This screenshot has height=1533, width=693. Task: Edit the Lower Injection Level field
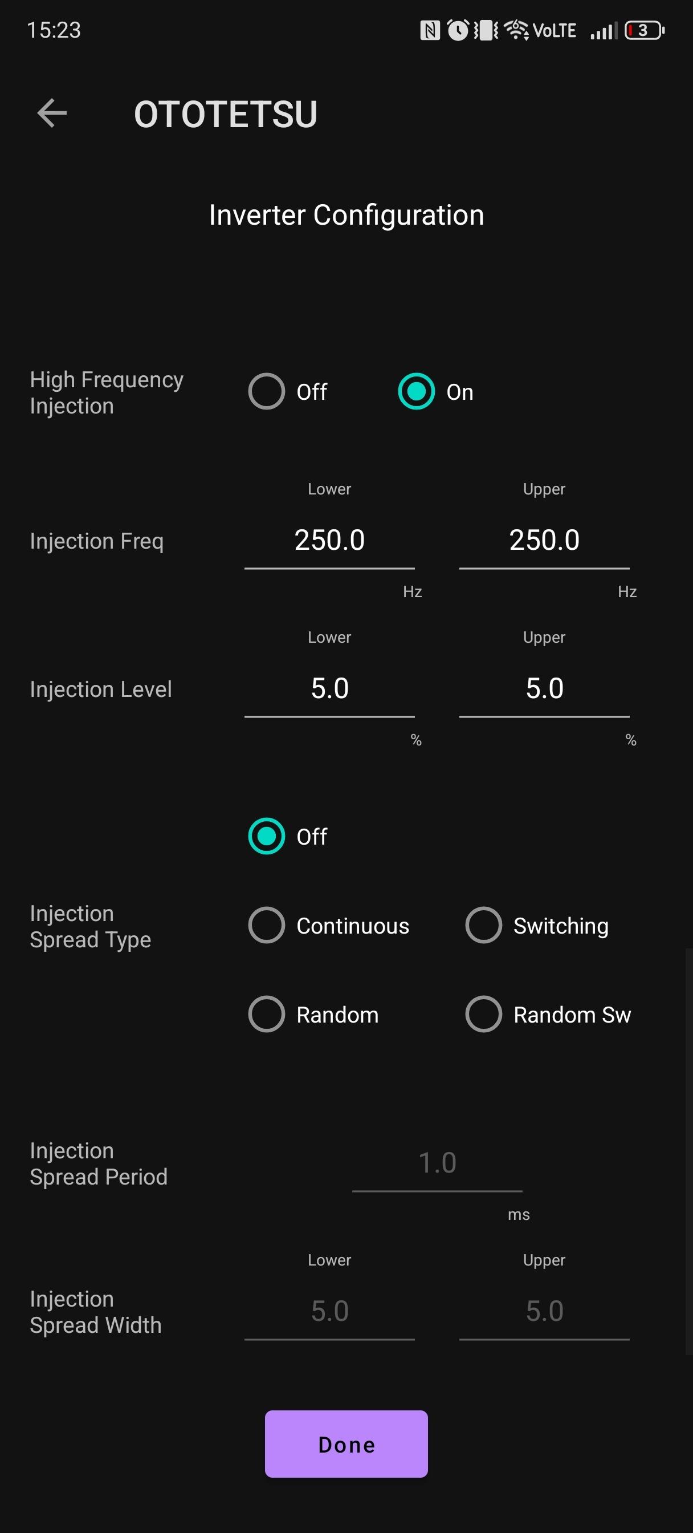(x=329, y=688)
